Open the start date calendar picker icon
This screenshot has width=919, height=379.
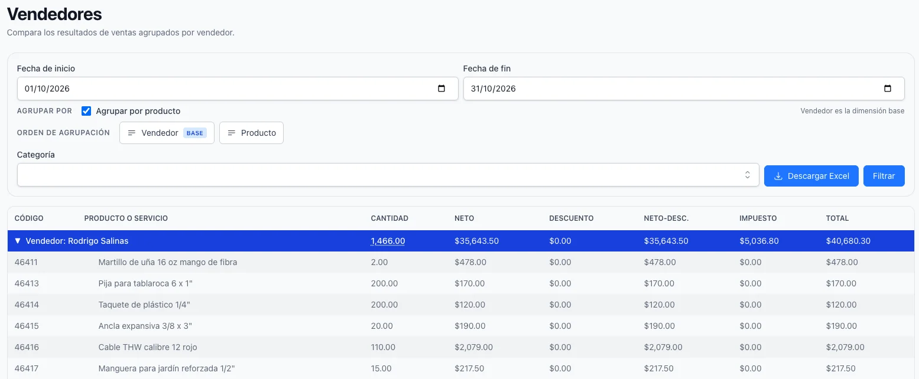[441, 89]
